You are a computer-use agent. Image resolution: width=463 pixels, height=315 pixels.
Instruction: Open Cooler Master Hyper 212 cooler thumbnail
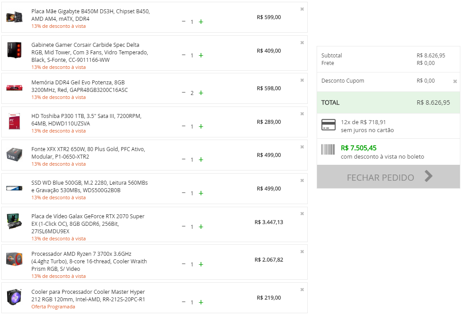tap(14, 297)
